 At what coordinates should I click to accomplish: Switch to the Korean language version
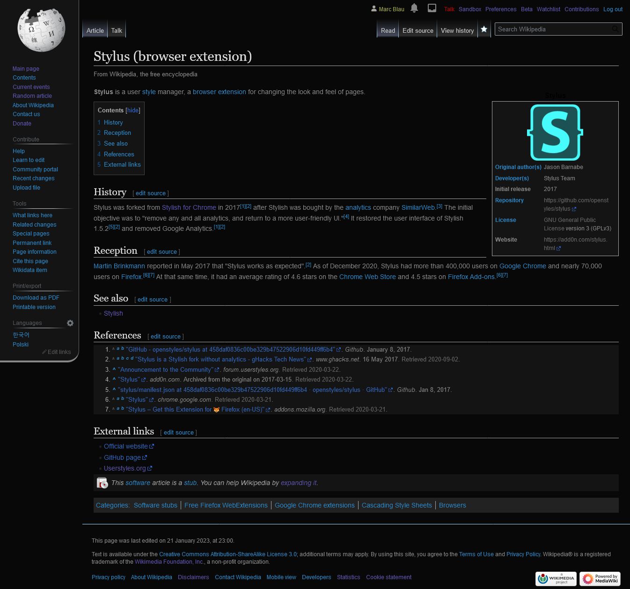(21, 335)
